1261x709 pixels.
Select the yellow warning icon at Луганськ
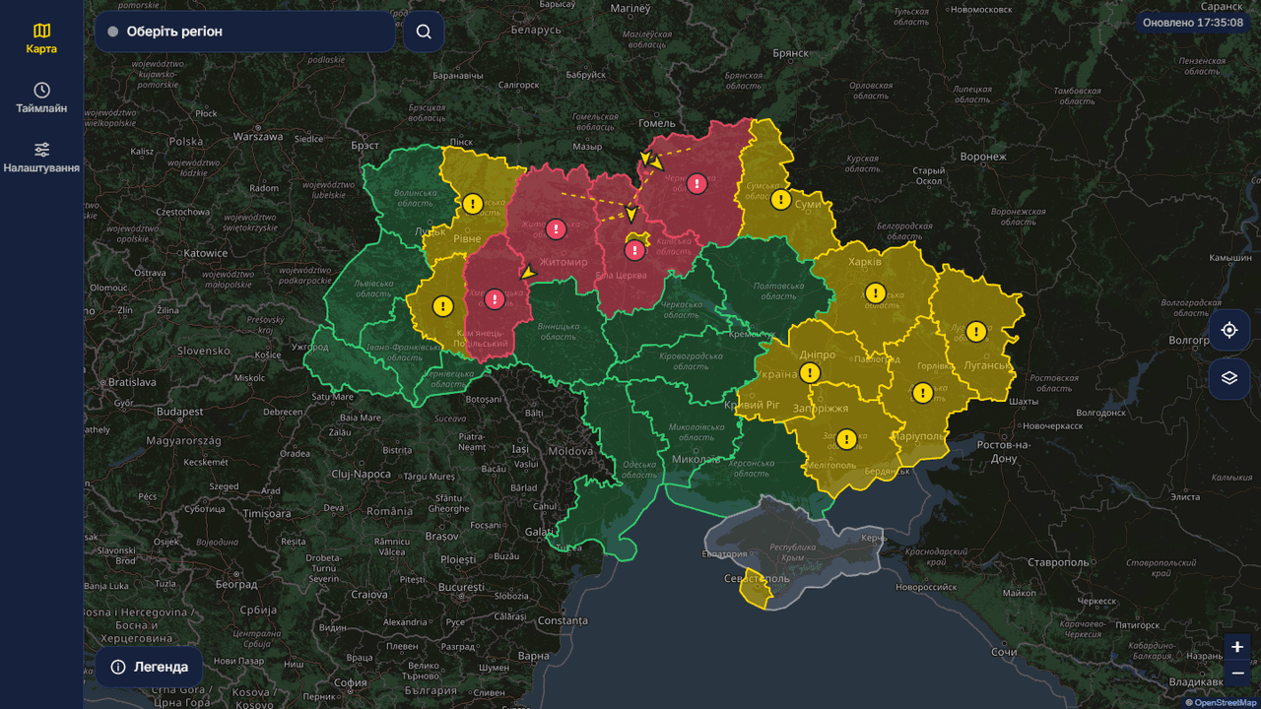(976, 331)
